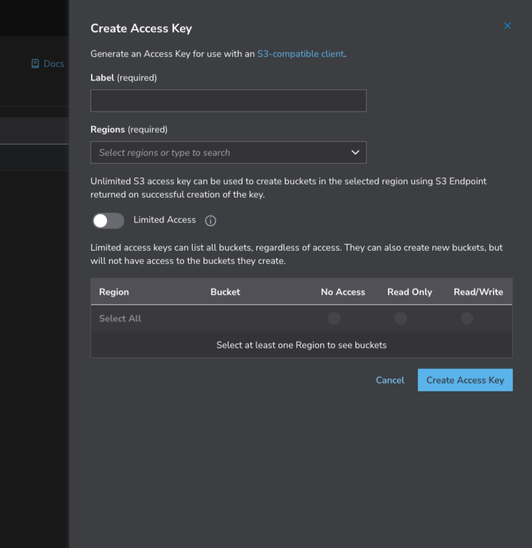The image size is (532, 548).
Task: Select the Read Only radio for Select All
Action: click(x=400, y=318)
